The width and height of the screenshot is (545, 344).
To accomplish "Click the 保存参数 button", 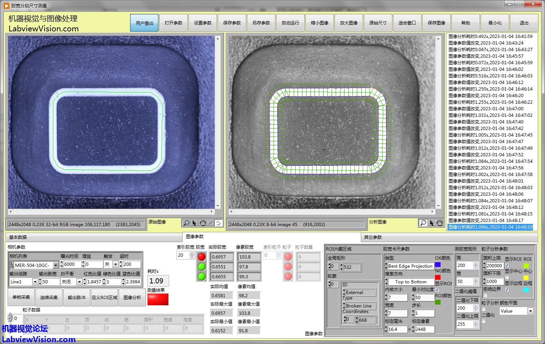I will pyautogui.click(x=232, y=23).
